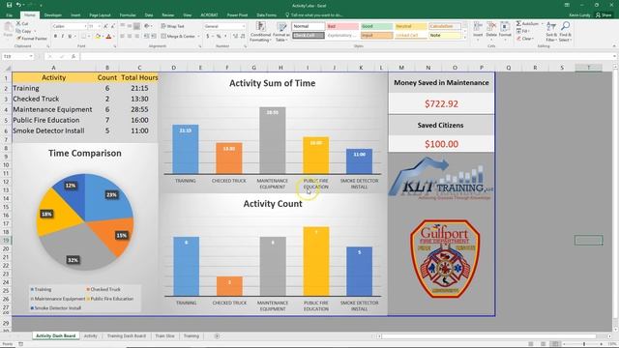
Task: Toggle Bold formatting
Action: click(55, 37)
